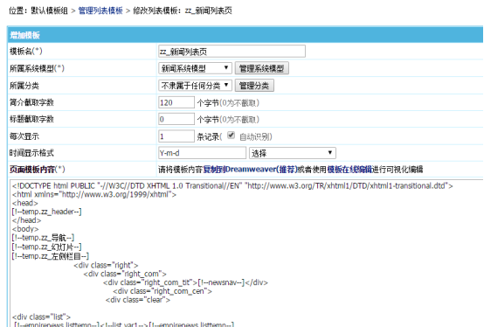Click the [!--newsnav--] code line

(x=221, y=282)
